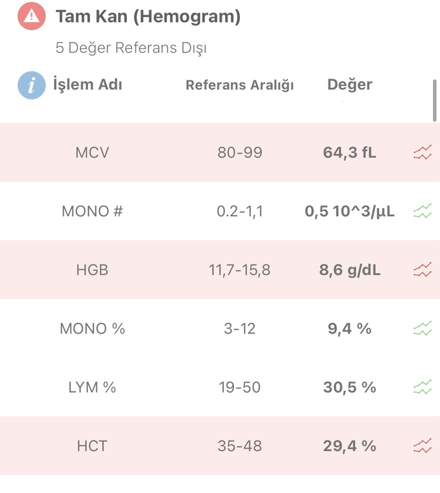Select the HCT value 29,4 %
The image size is (440, 493).
pos(349,446)
